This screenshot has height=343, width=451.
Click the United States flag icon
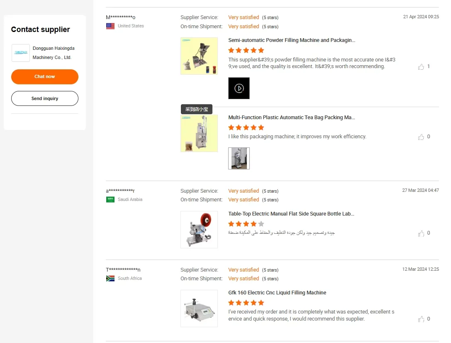[110, 26]
